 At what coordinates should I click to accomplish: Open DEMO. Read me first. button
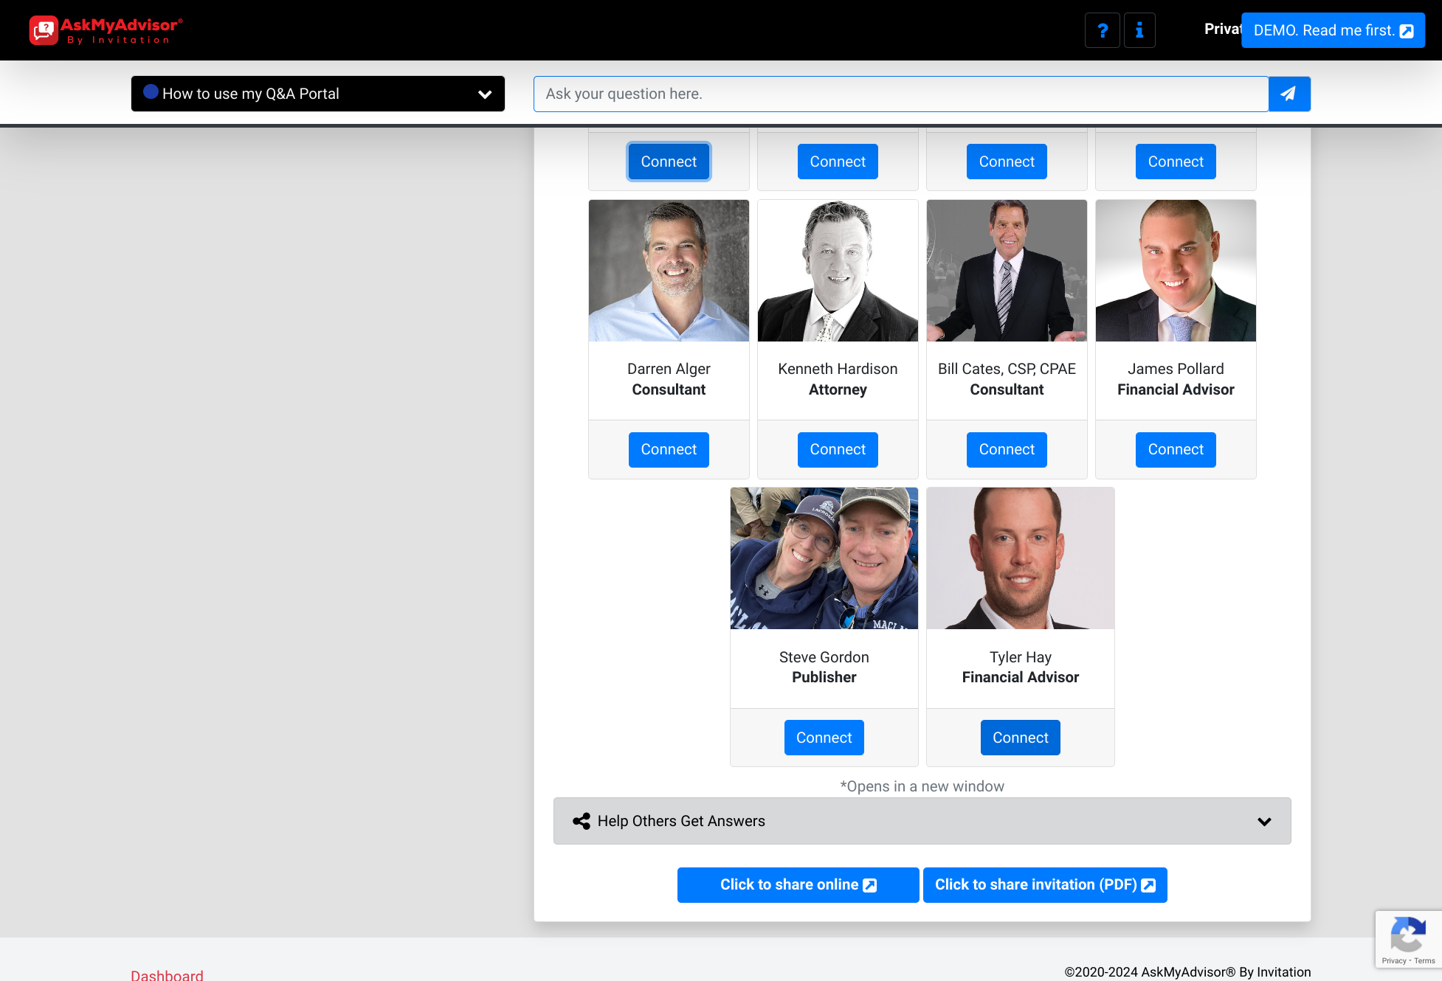(1333, 30)
